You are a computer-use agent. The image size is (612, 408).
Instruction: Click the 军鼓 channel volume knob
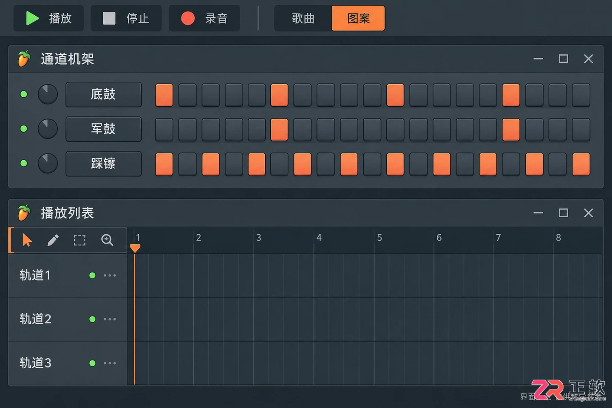pyautogui.click(x=48, y=129)
